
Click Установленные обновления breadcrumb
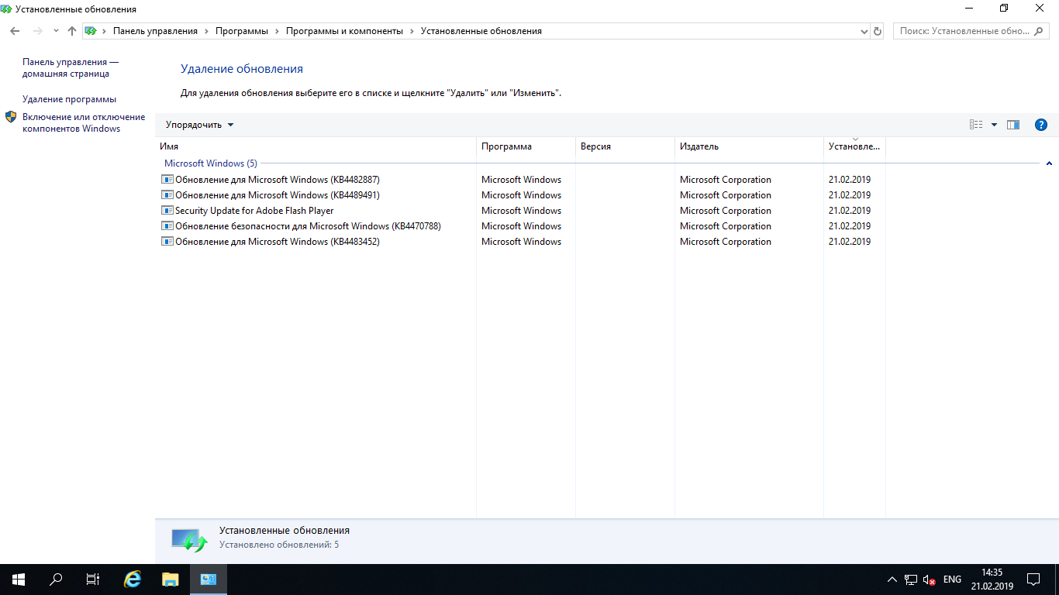click(x=481, y=31)
